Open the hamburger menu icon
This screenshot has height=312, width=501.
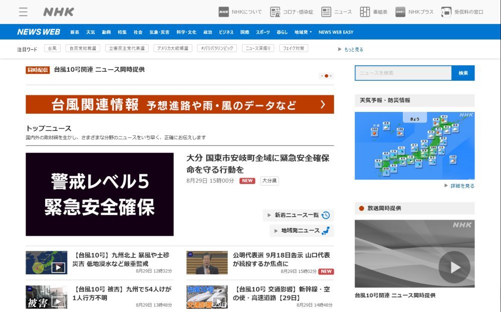coord(23,12)
